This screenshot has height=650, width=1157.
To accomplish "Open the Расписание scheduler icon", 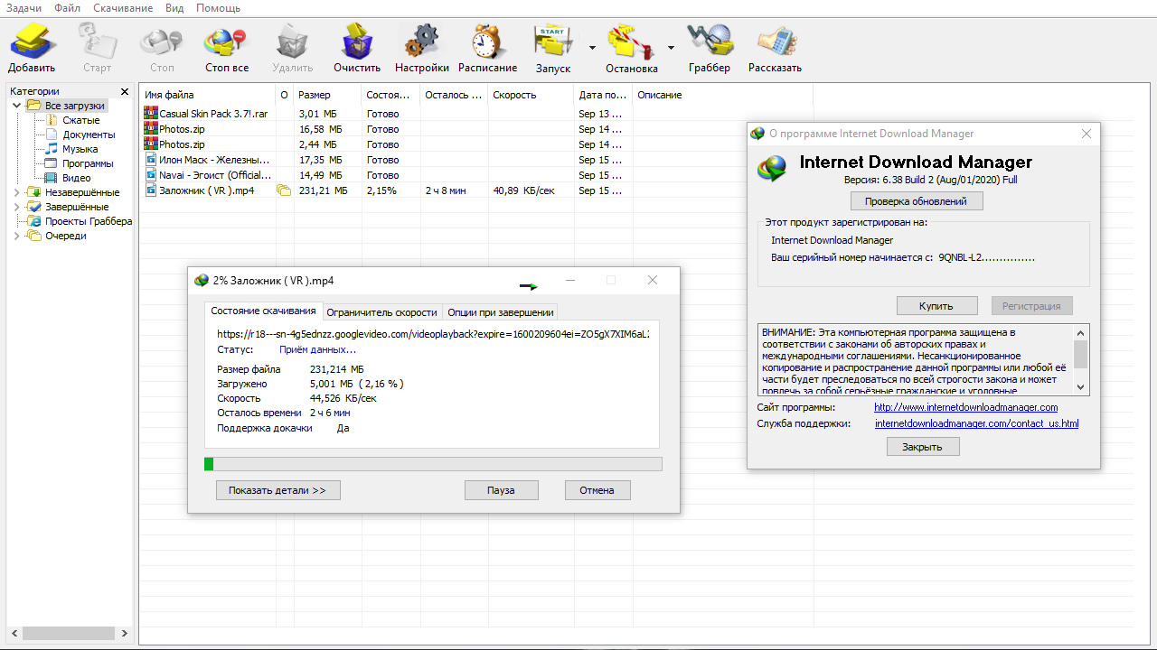I will click(x=487, y=42).
